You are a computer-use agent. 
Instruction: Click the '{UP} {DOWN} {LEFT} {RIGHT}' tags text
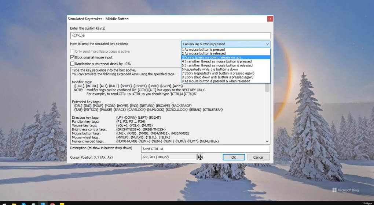139,118
